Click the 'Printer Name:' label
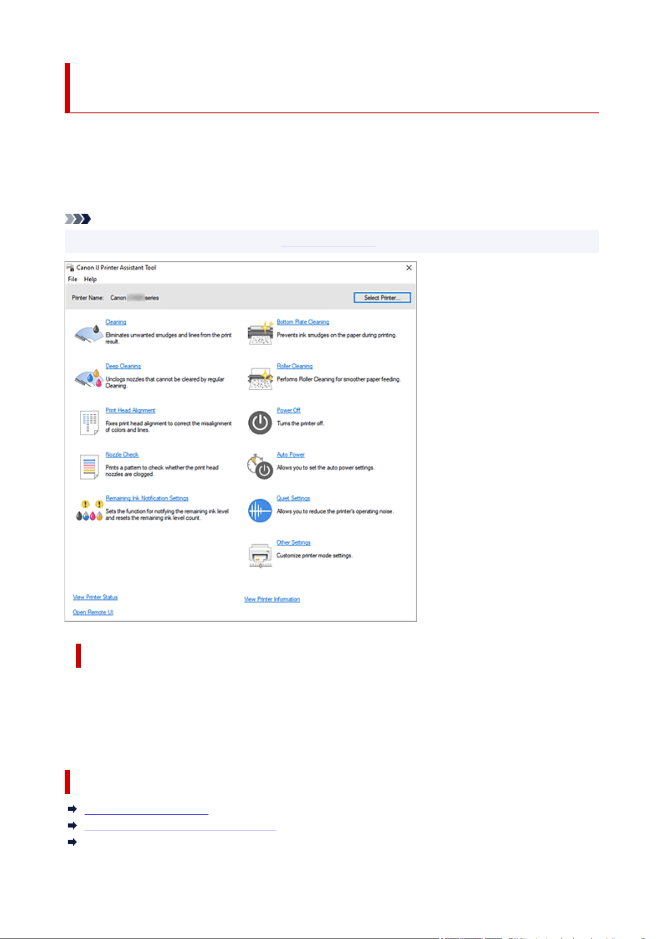664x939 pixels. coord(88,298)
